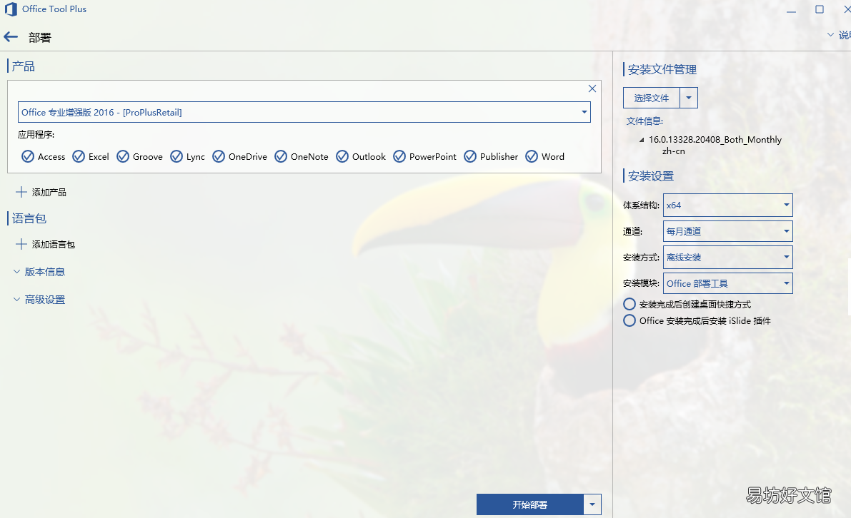Click the plus icon next to 添加产品
Screen dimensions: 851x518
[x=21, y=192]
